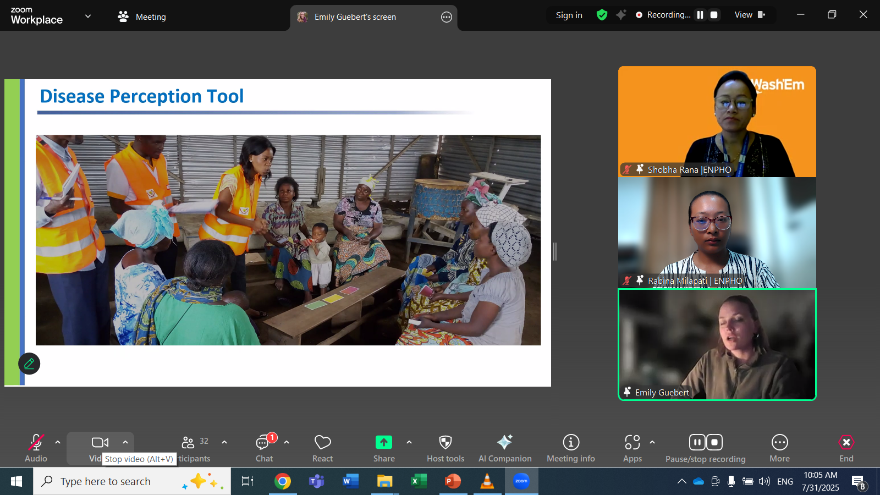Pause the recording in the top bar

pyautogui.click(x=700, y=15)
